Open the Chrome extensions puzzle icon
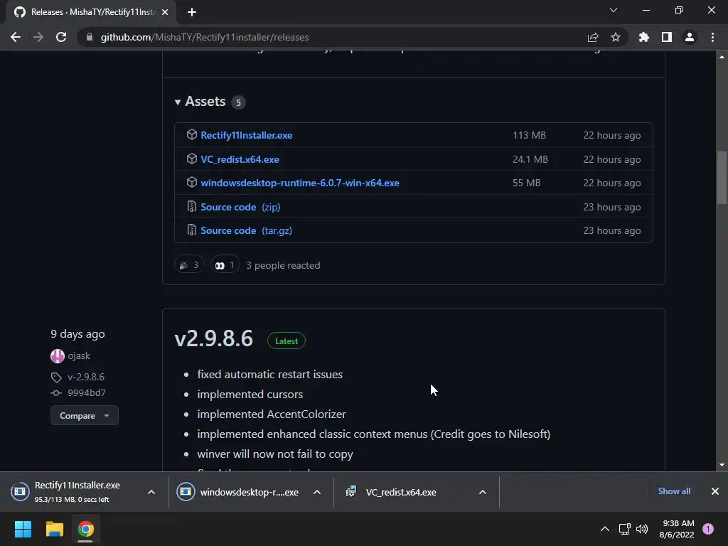728x546 pixels. pyautogui.click(x=643, y=37)
